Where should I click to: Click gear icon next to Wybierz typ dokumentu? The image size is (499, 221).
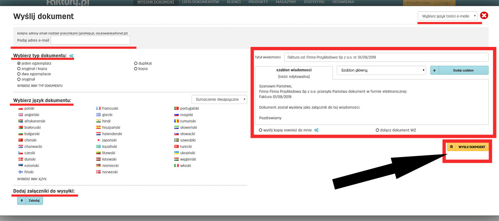(71, 56)
